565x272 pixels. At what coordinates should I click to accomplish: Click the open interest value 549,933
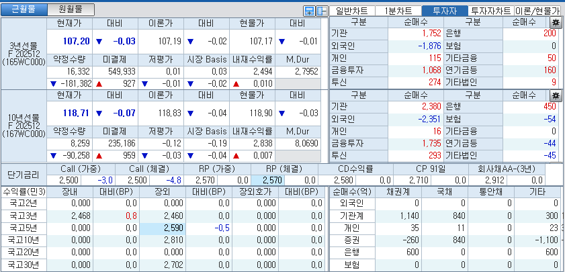click(x=122, y=71)
